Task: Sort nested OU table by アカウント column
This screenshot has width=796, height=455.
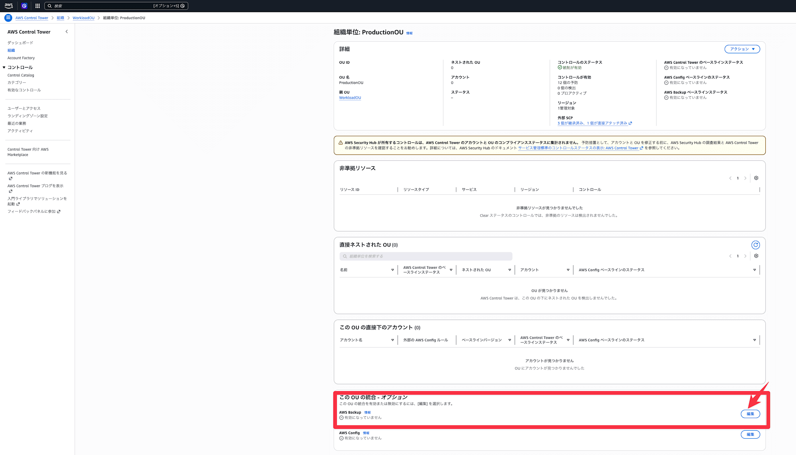Action: [568, 270]
